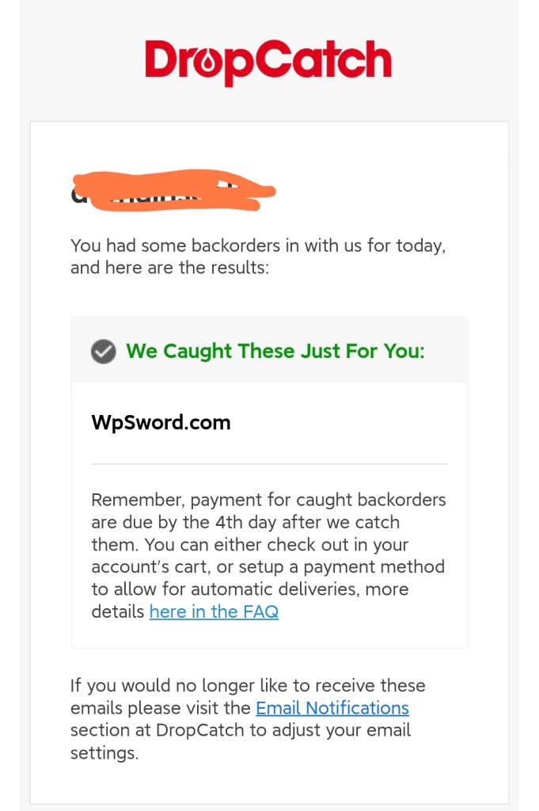Click the "account's cart" phrase
The height and width of the screenshot is (811, 539).
click(150, 567)
